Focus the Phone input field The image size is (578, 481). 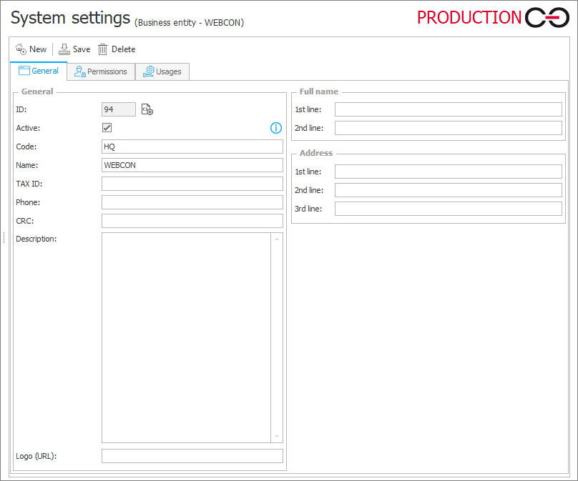192,202
